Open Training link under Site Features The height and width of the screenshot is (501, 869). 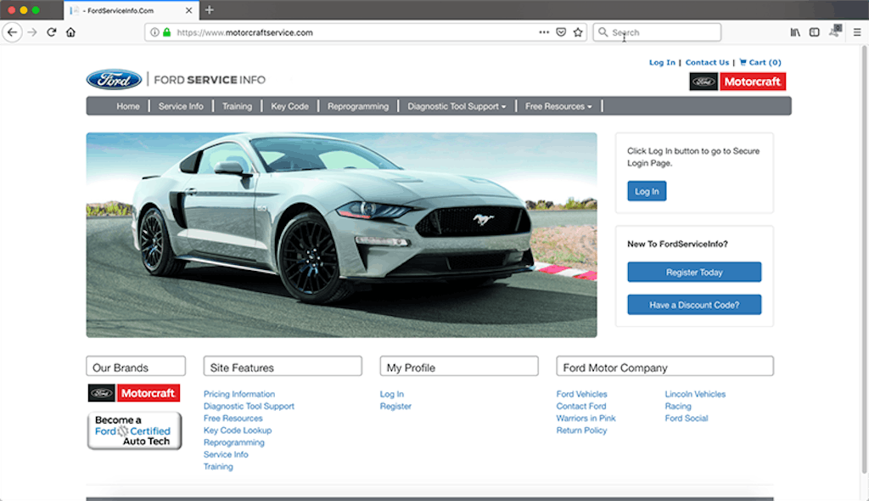pos(218,466)
